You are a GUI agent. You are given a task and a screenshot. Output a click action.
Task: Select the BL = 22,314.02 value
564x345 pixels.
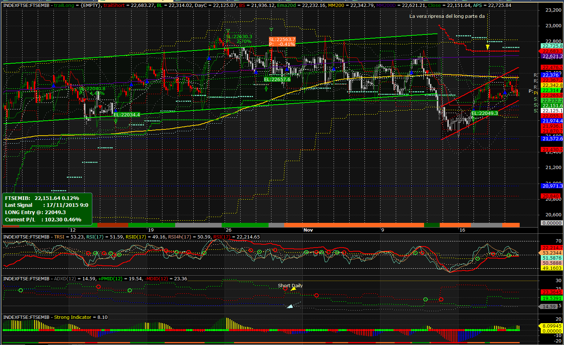(x=174, y=5)
